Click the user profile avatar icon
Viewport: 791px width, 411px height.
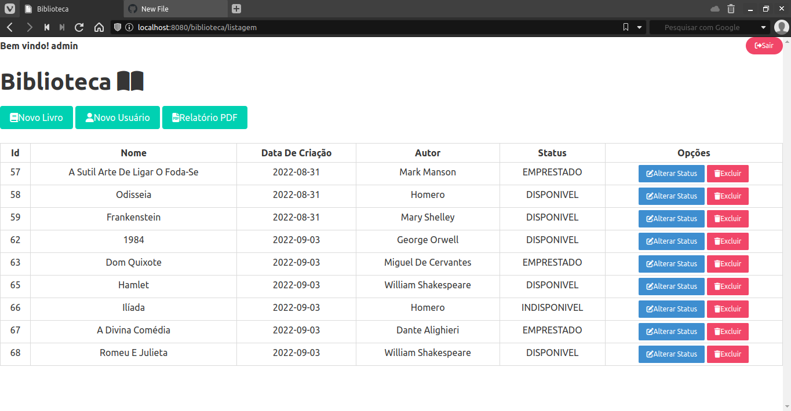[x=782, y=27]
